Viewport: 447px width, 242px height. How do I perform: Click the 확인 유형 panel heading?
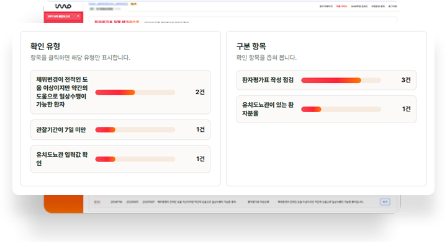tap(45, 46)
